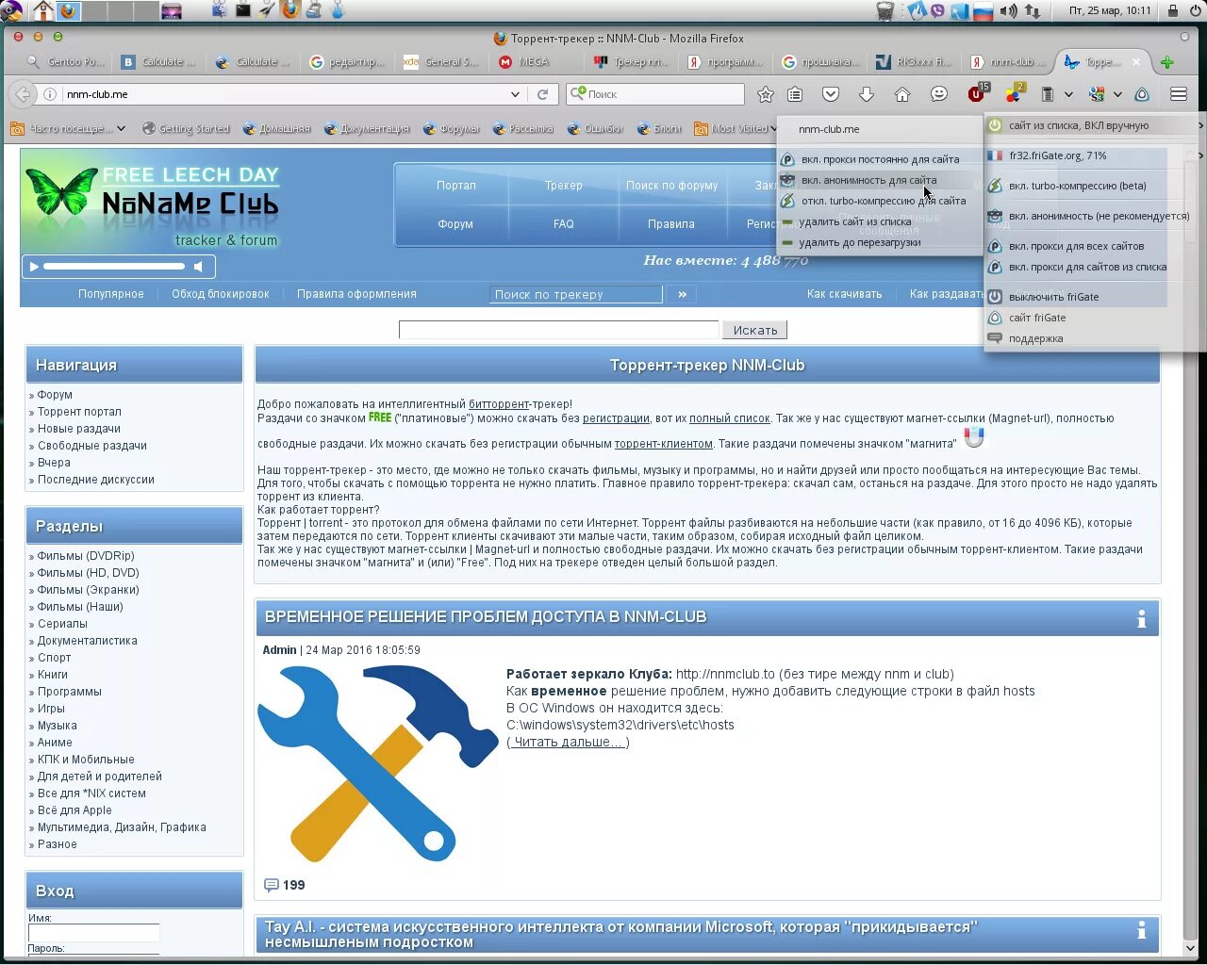Open the trash icon in system tray

[885, 11]
